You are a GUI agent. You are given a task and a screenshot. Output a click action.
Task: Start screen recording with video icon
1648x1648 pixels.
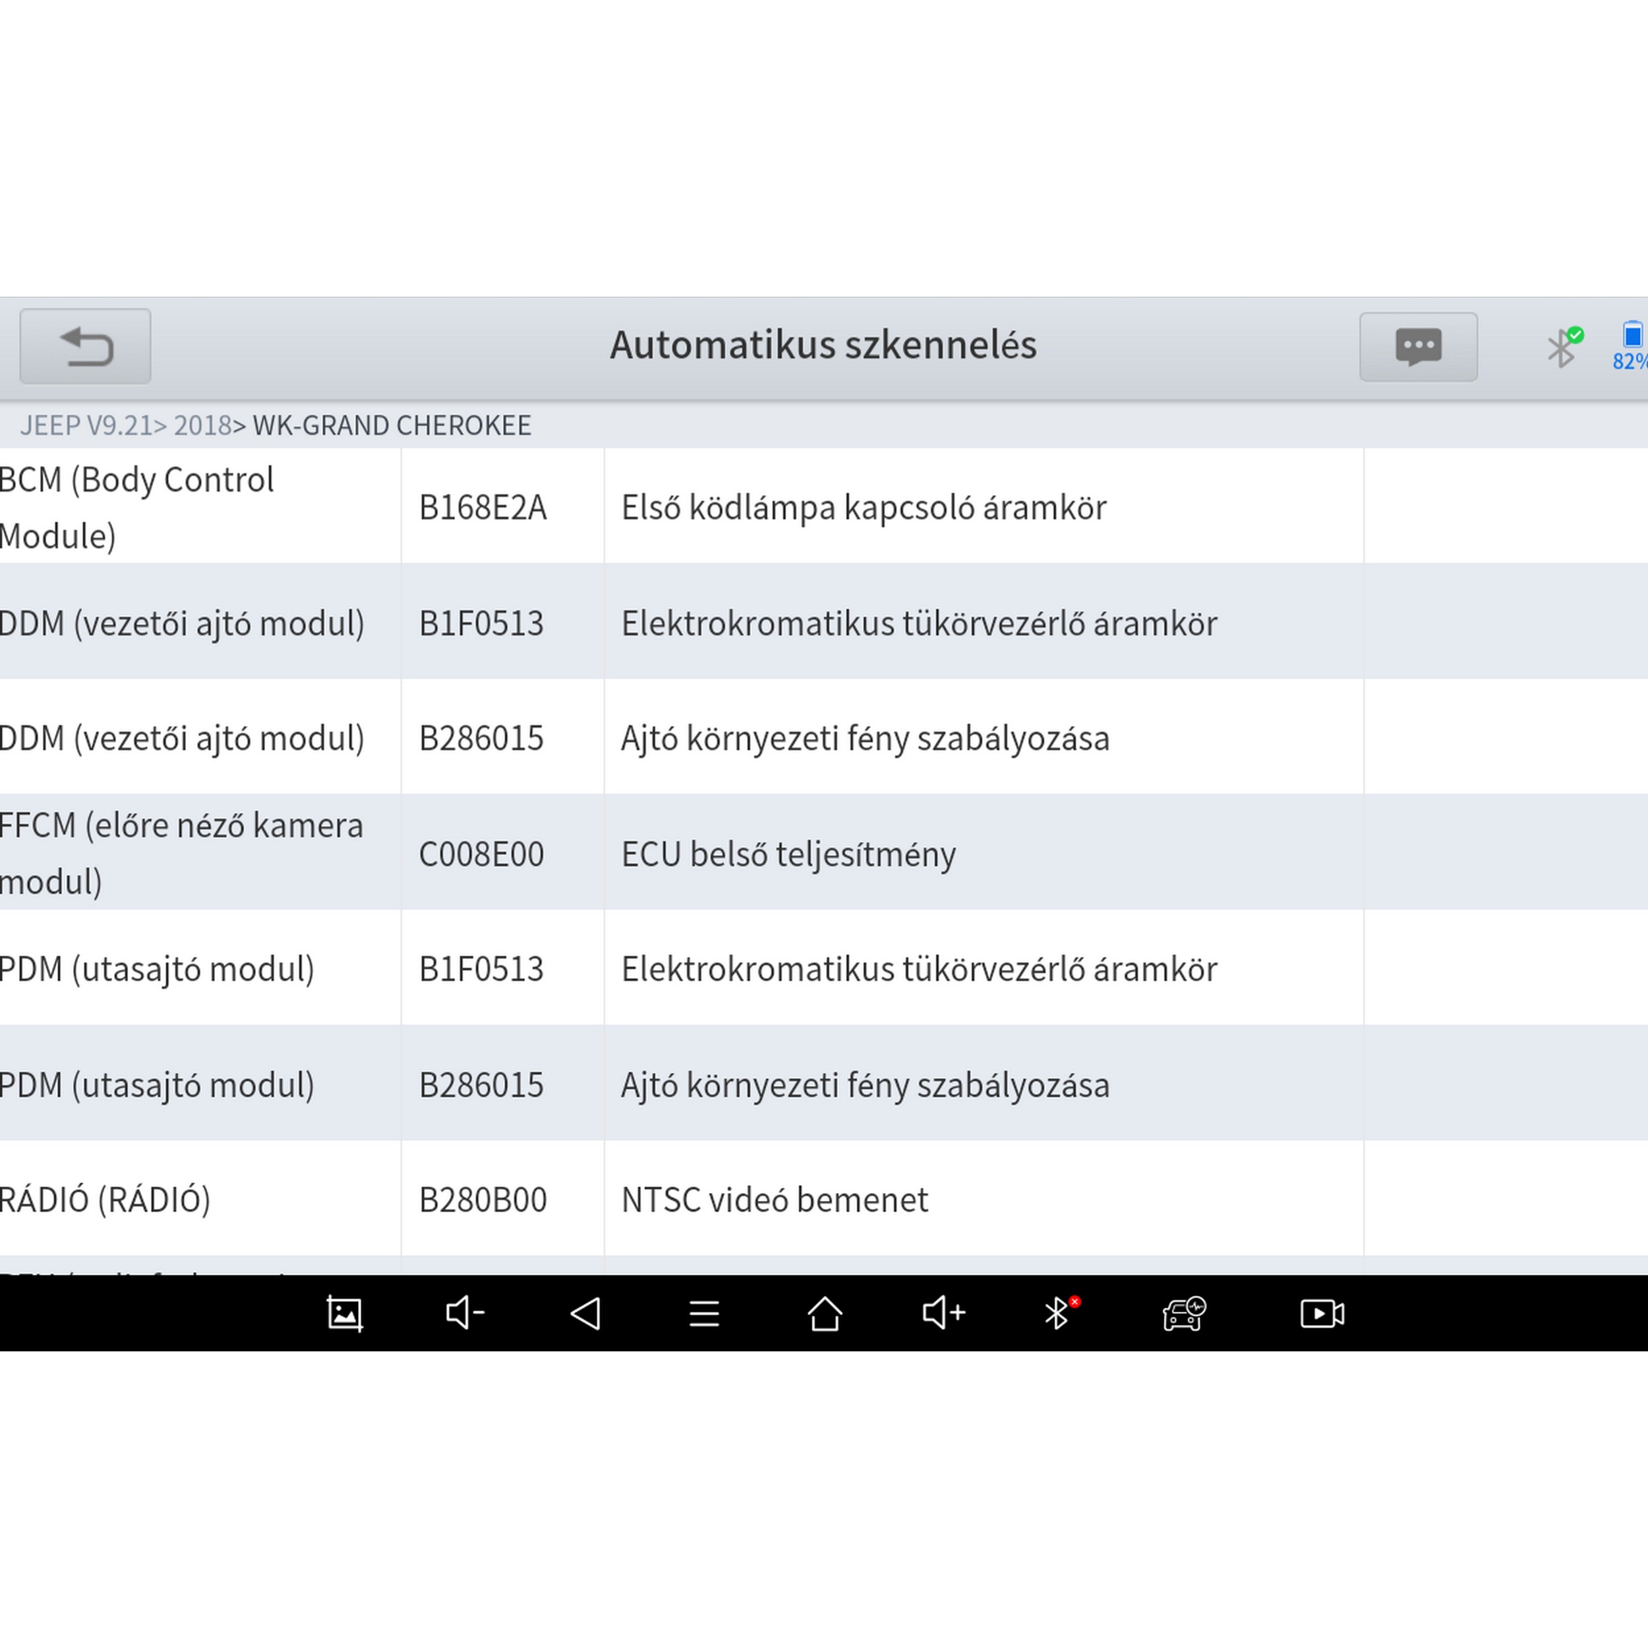(1321, 1314)
